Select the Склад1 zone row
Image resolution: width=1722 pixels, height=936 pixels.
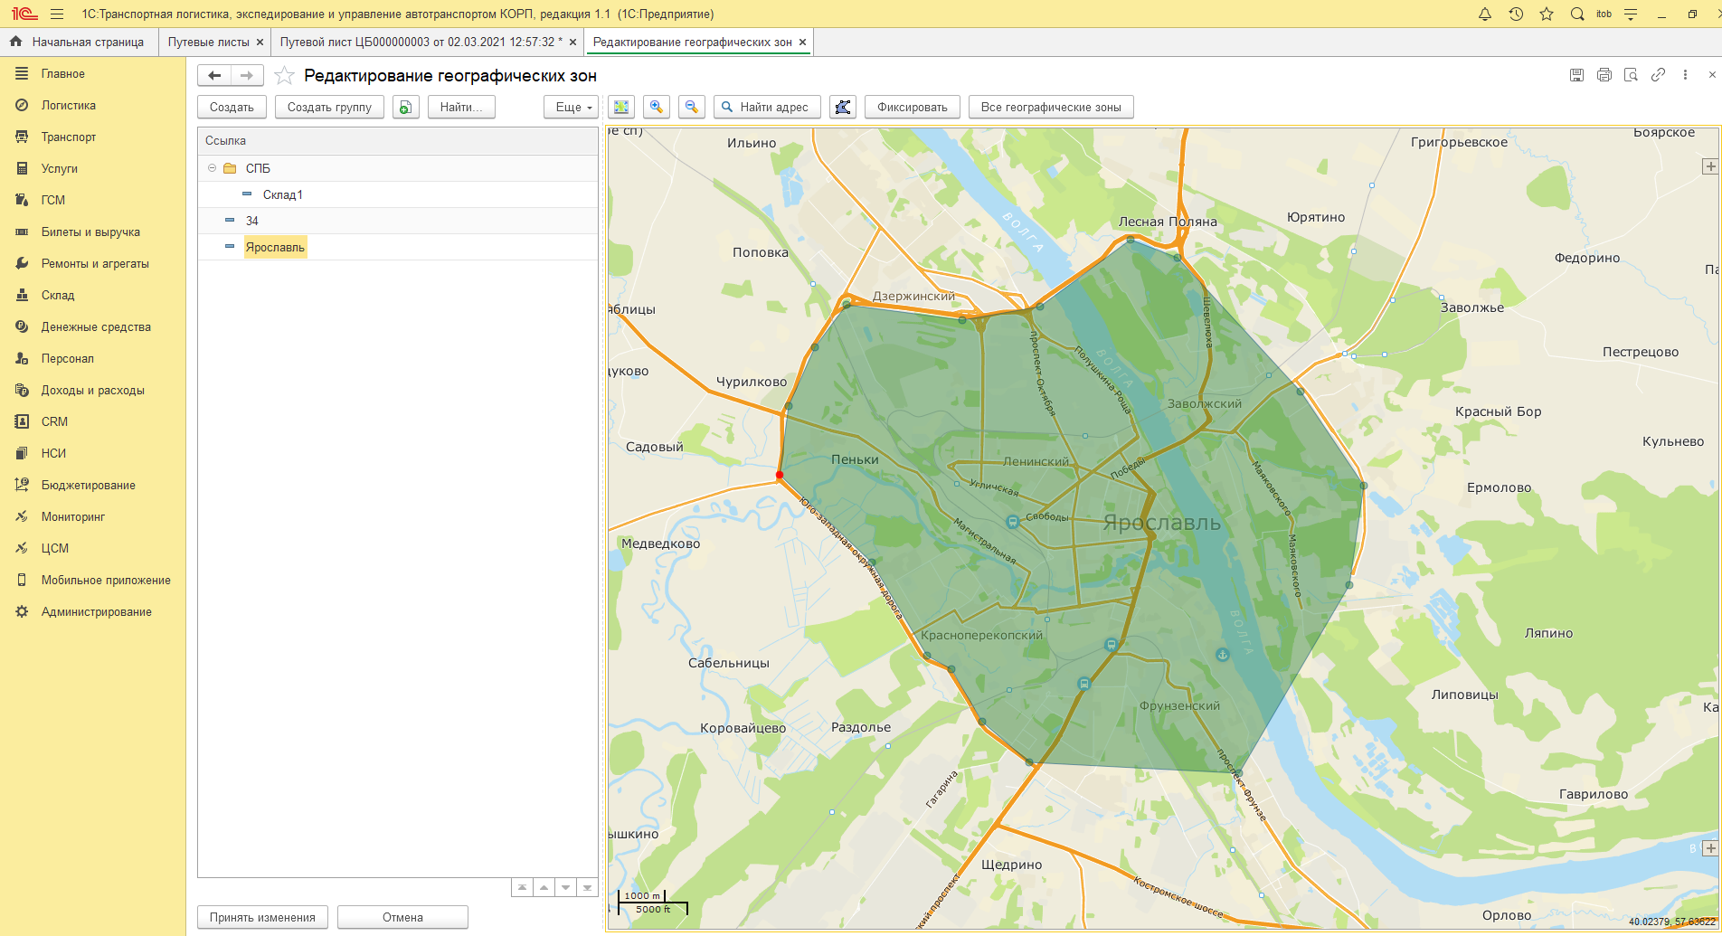tap(398, 194)
